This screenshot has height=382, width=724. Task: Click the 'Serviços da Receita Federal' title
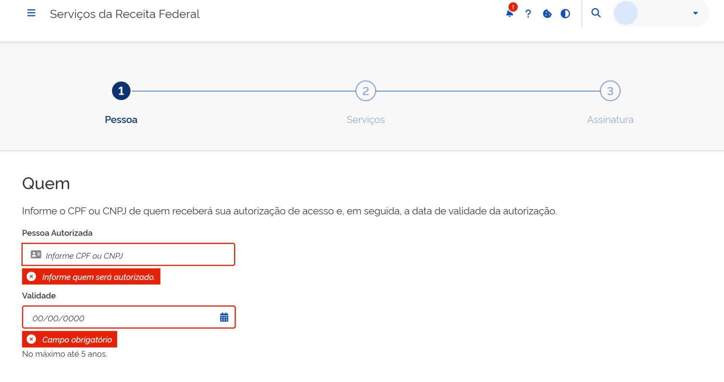pyautogui.click(x=125, y=14)
